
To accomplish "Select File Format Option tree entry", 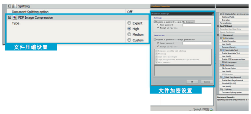I will pyautogui.click(x=229, y=68).
